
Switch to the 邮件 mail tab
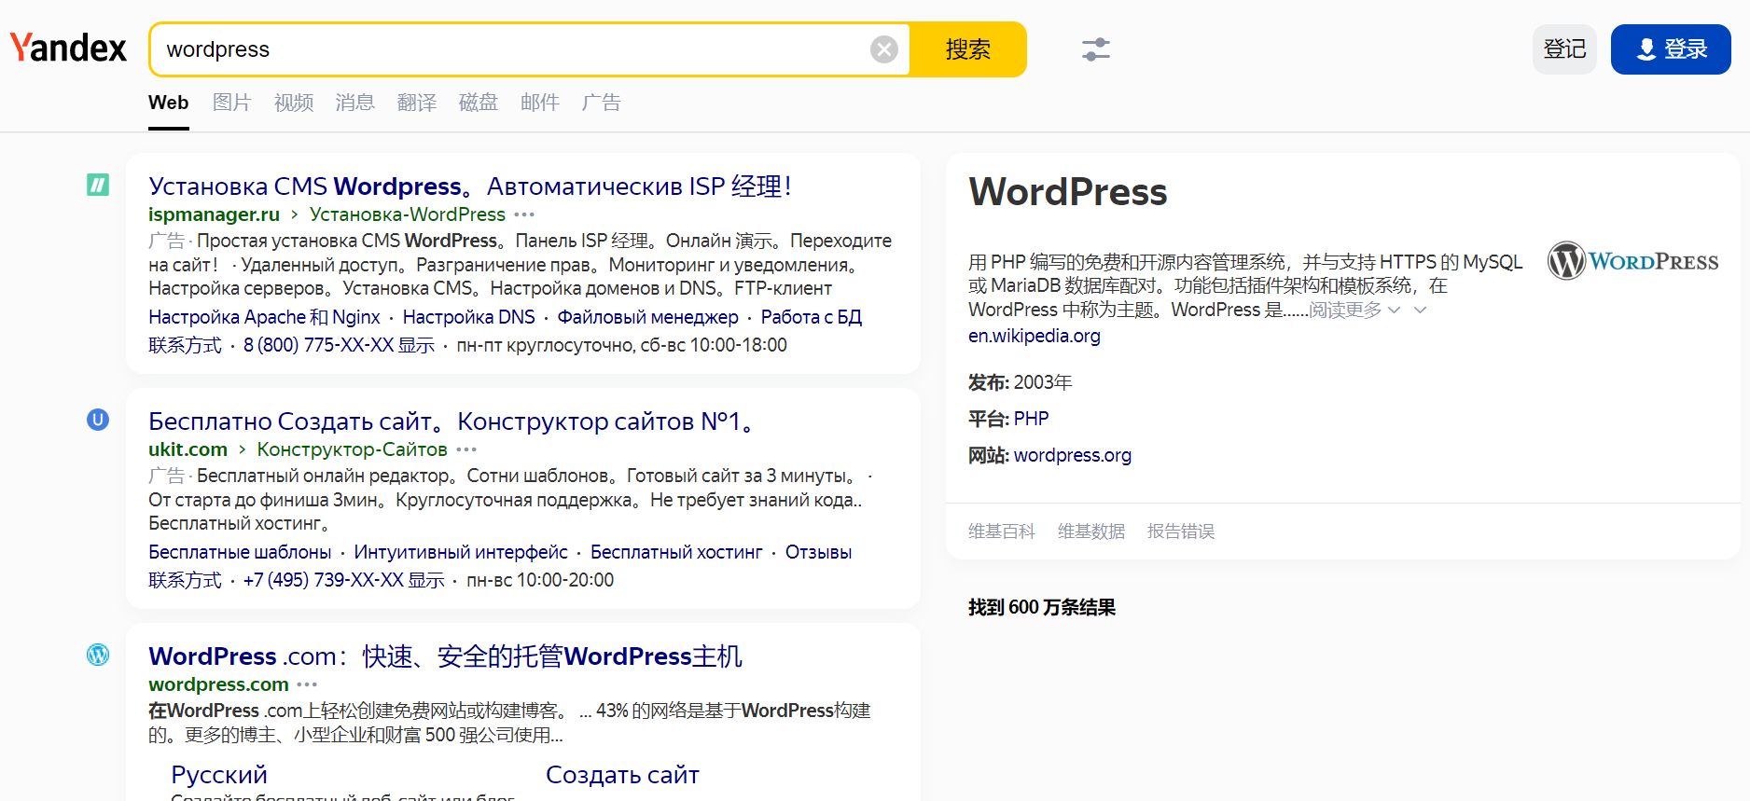(540, 103)
